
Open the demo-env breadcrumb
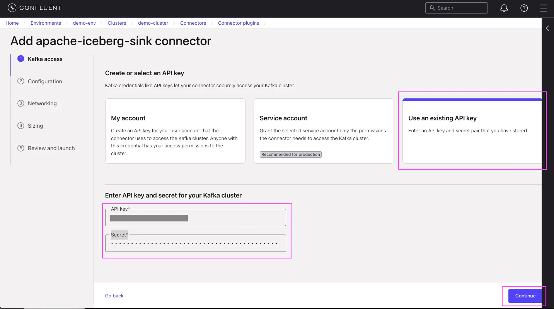click(84, 23)
